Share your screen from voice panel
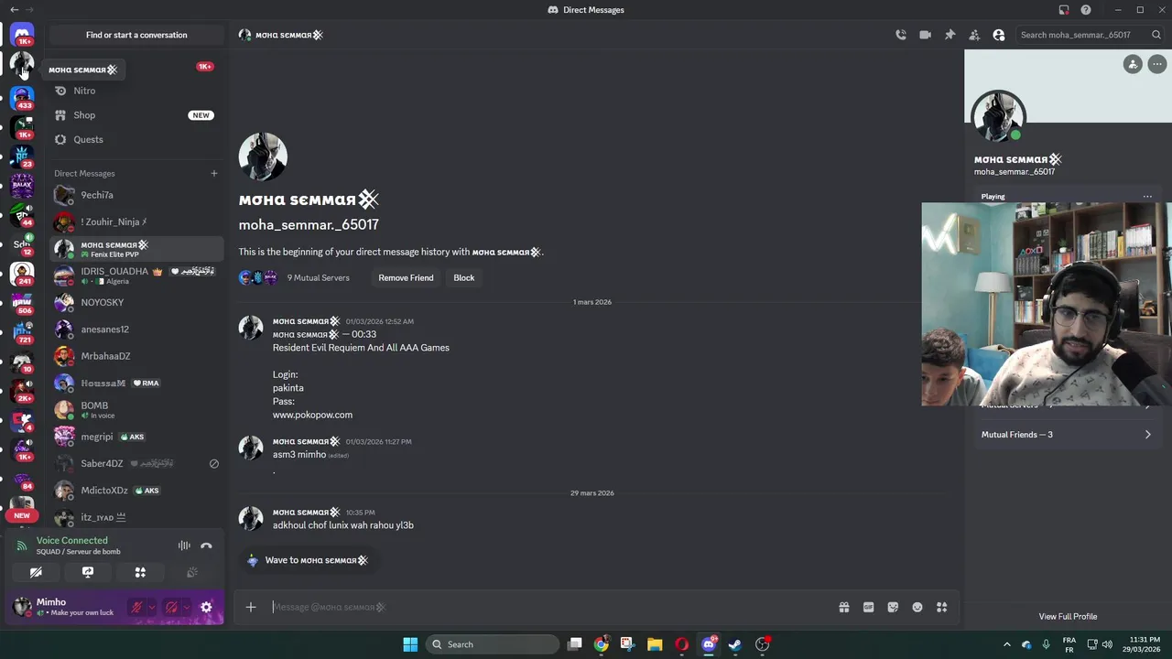 click(x=88, y=572)
